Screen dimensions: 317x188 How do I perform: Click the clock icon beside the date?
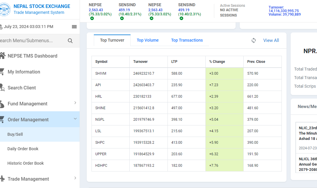click(x=1, y=27)
